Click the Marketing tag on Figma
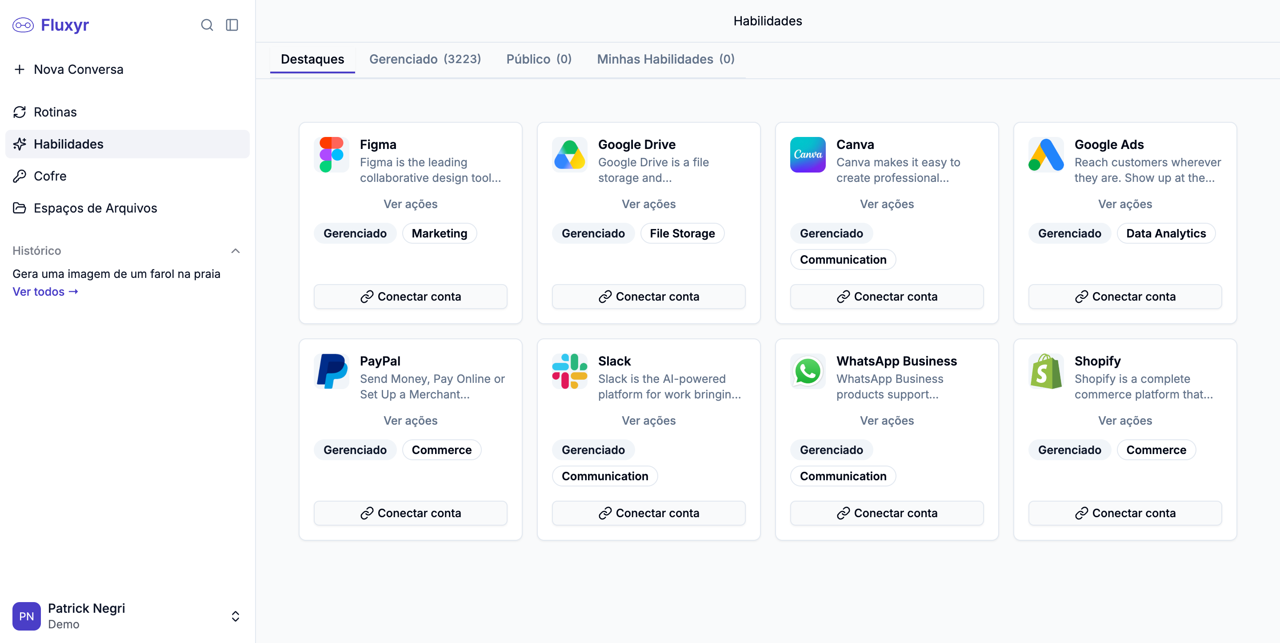 coord(439,233)
